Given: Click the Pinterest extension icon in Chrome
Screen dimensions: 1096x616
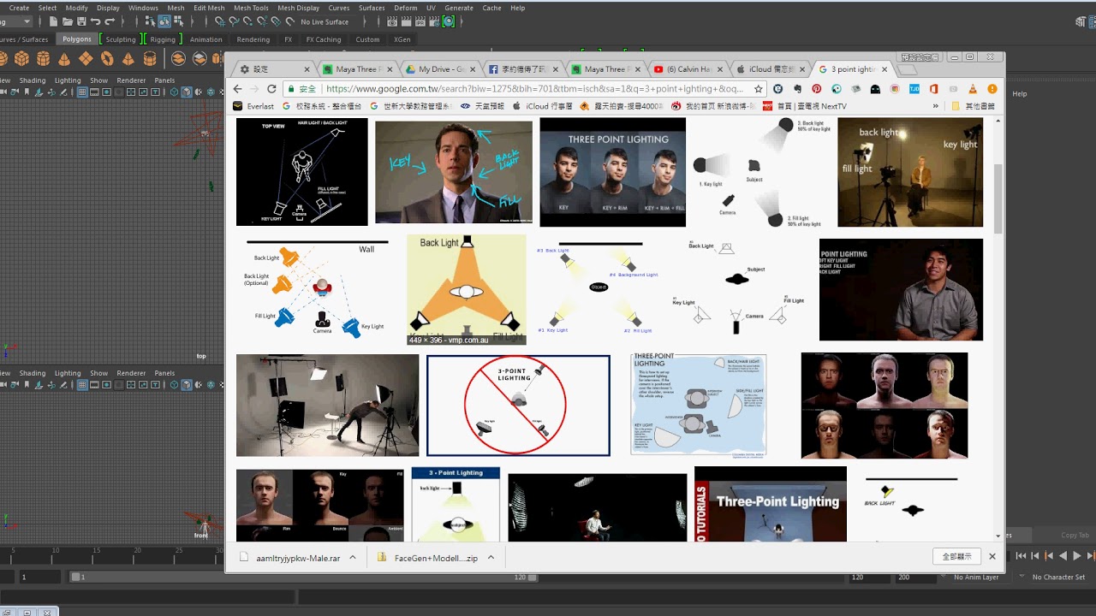Looking at the screenshot, I should pos(817,89).
